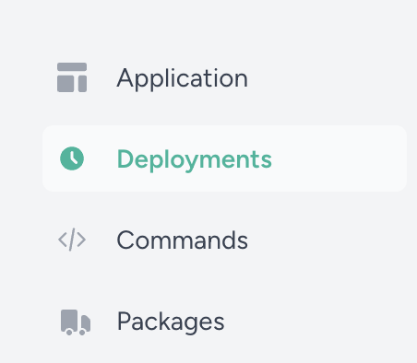
Task: Select the Commands code brackets icon
Action: [72, 240]
